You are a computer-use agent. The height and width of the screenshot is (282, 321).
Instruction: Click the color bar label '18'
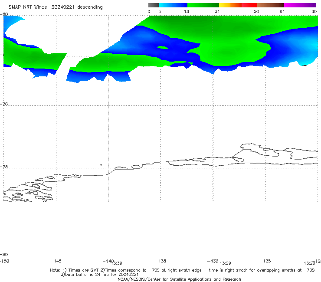(187, 12)
